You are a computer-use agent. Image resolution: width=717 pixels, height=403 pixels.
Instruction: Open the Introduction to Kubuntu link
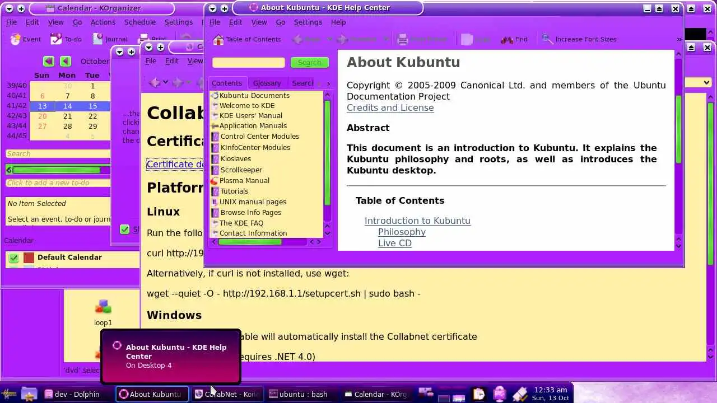(x=417, y=221)
